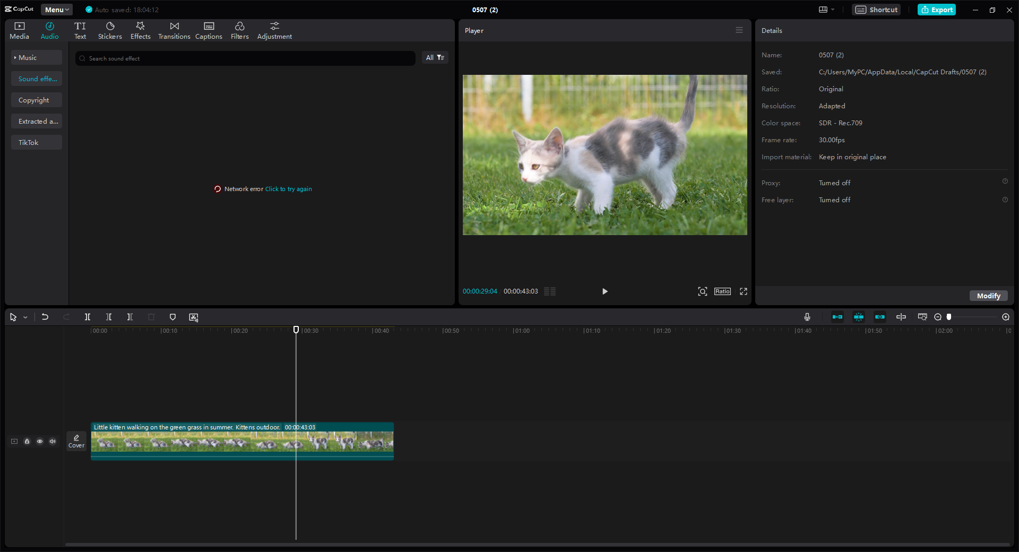Open the Copyright sound category
The image size is (1019, 552).
(x=36, y=99)
